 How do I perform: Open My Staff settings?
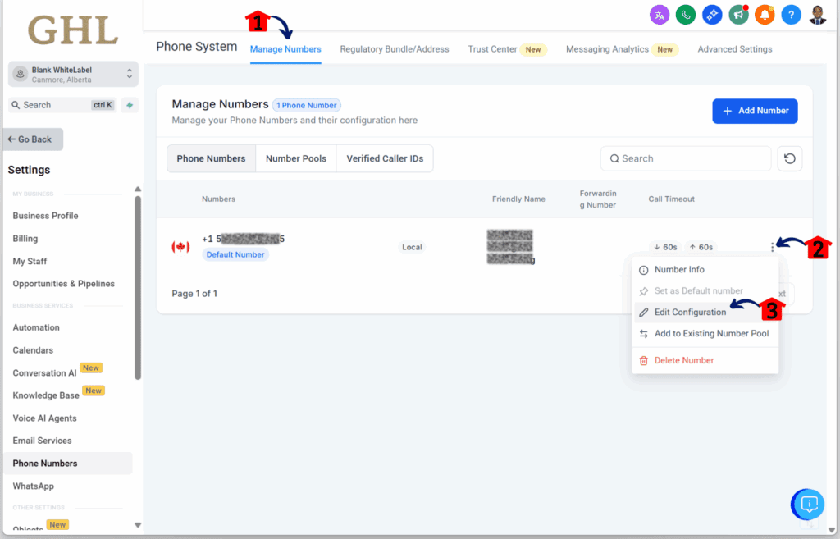tap(30, 262)
